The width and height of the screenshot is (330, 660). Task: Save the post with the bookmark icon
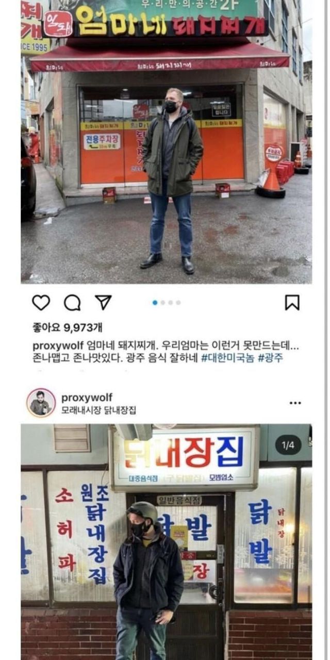[292, 303]
